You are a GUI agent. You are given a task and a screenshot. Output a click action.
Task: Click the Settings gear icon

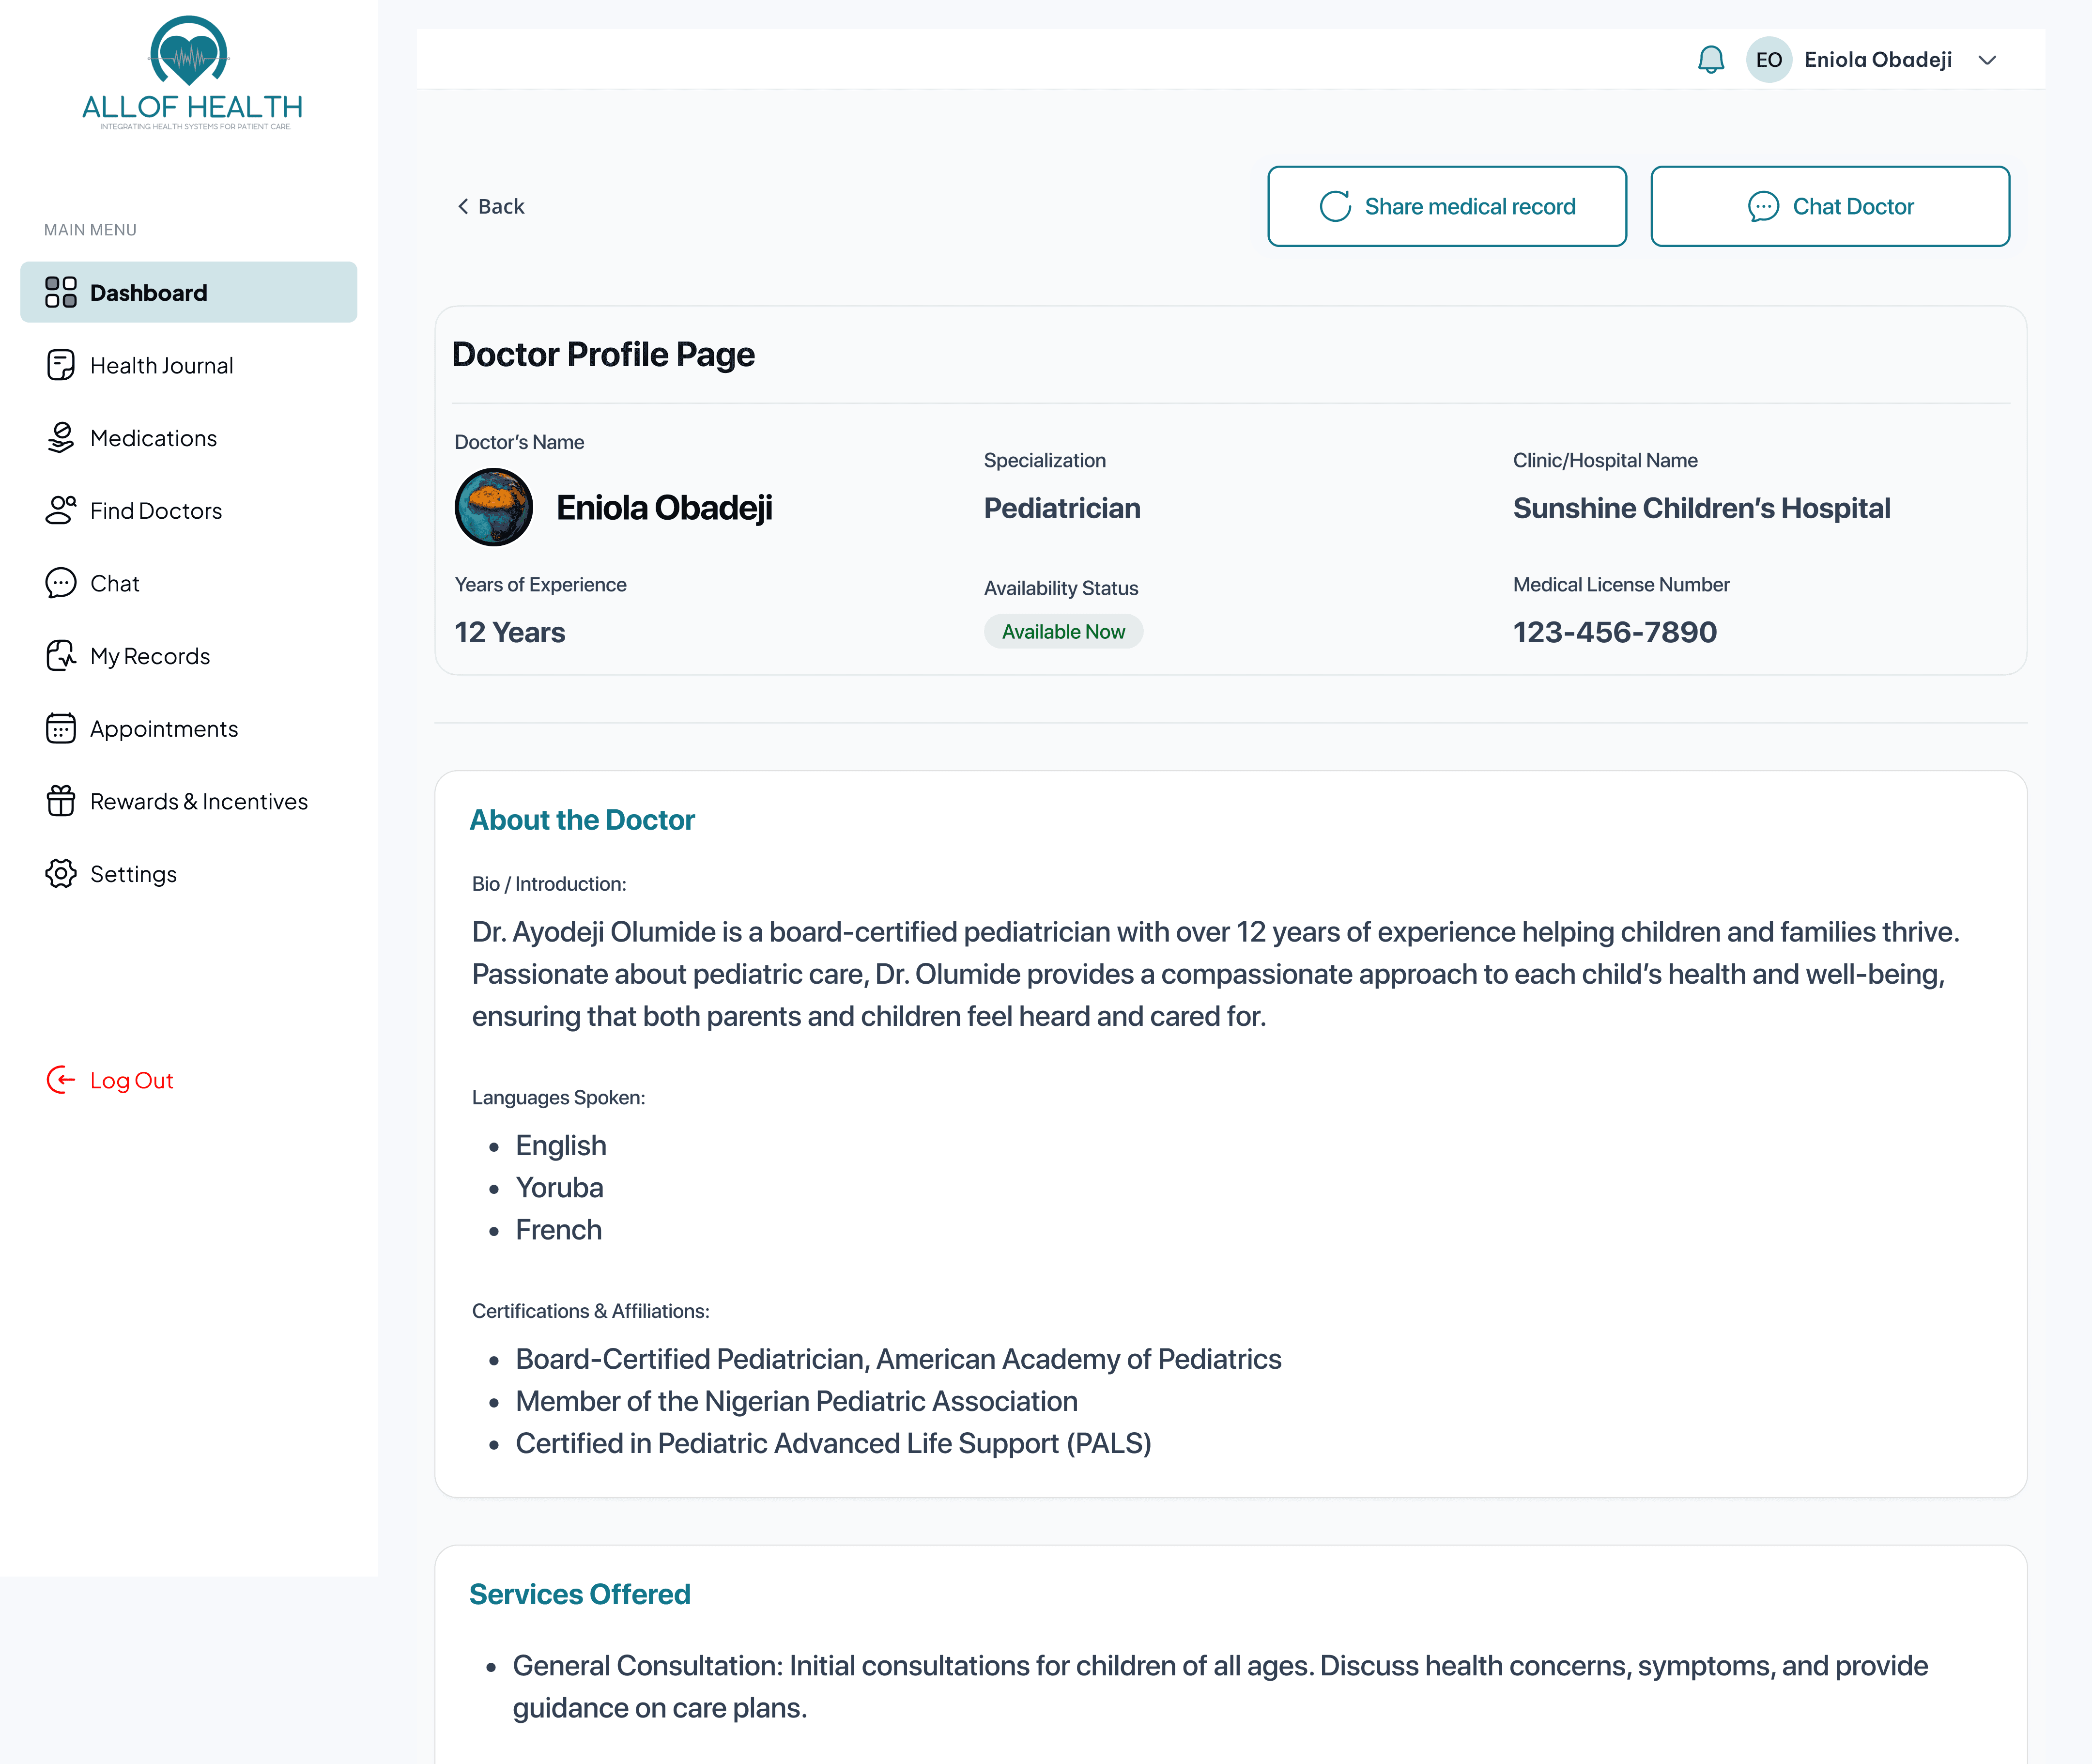(x=60, y=873)
